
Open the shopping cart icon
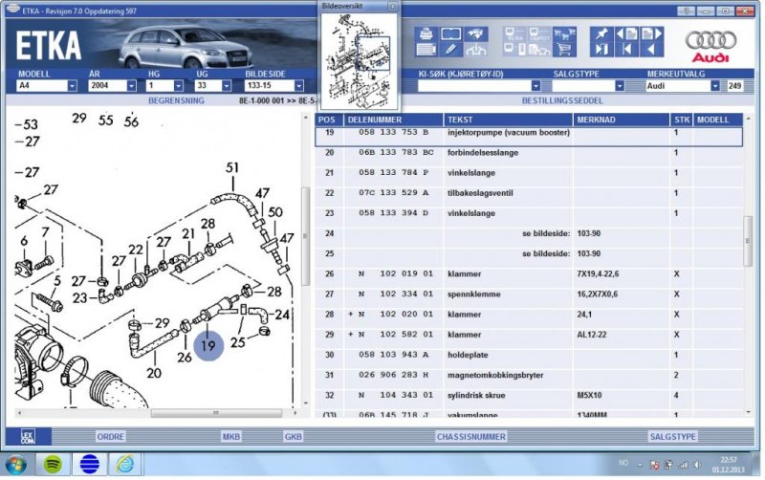[x=565, y=50]
